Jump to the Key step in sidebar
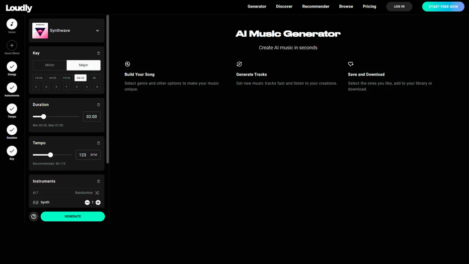 [x=12, y=151]
